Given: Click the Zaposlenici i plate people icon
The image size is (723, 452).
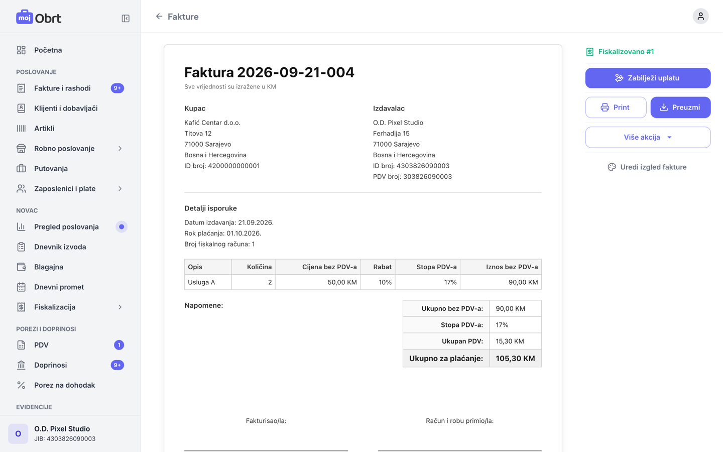Looking at the screenshot, I should coord(21,189).
